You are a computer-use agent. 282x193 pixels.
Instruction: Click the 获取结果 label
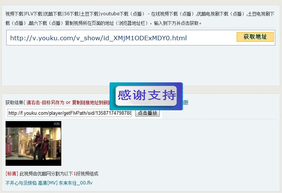point(14,102)
